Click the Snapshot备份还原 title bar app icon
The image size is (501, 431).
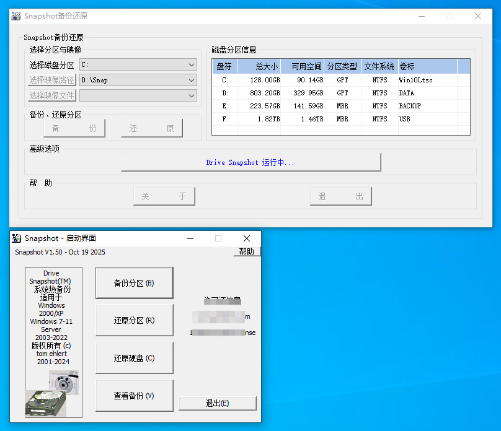(16, 16)
